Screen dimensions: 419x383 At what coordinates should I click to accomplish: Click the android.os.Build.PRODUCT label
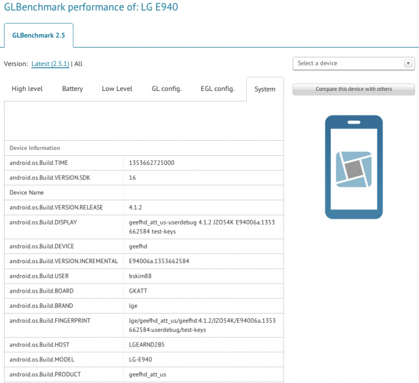click(45, 374)
